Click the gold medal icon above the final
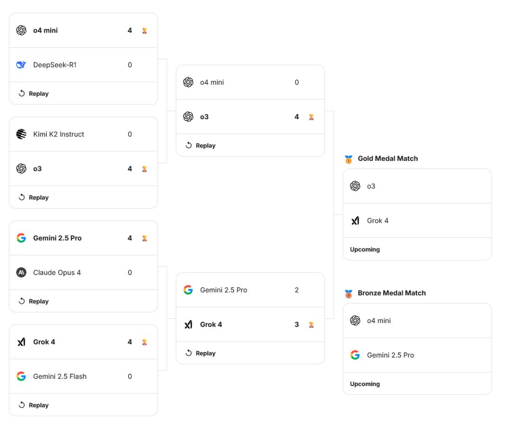Image resolution: width=511 pixels, height=429 pixels. click(x=349, y=158)
